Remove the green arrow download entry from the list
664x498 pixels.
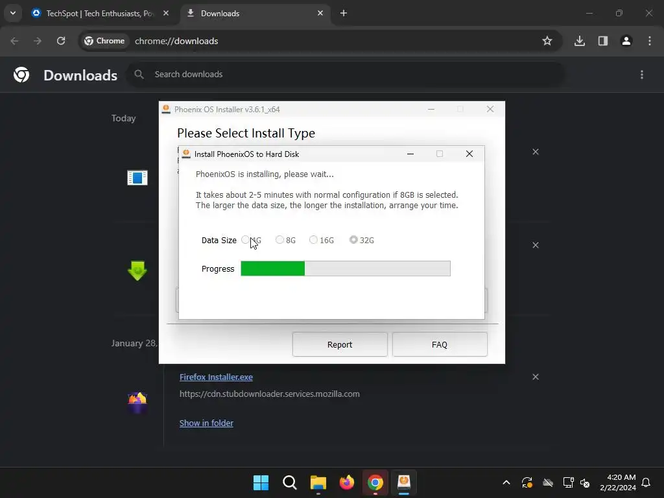pos(536,245)
